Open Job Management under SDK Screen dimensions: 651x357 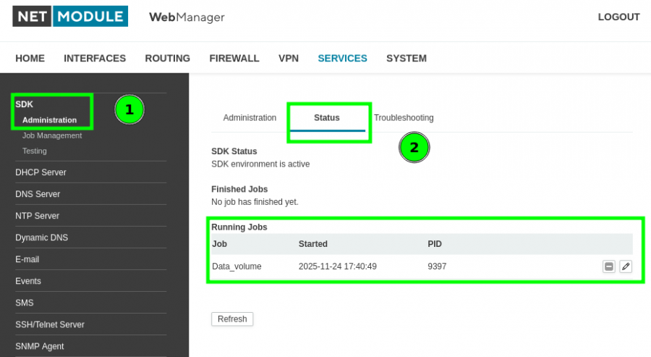[52, 135]
